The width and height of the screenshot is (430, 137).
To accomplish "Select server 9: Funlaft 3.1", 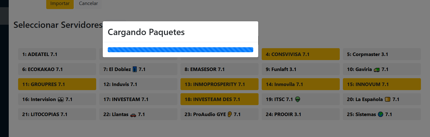I will [x=300, y=69].
